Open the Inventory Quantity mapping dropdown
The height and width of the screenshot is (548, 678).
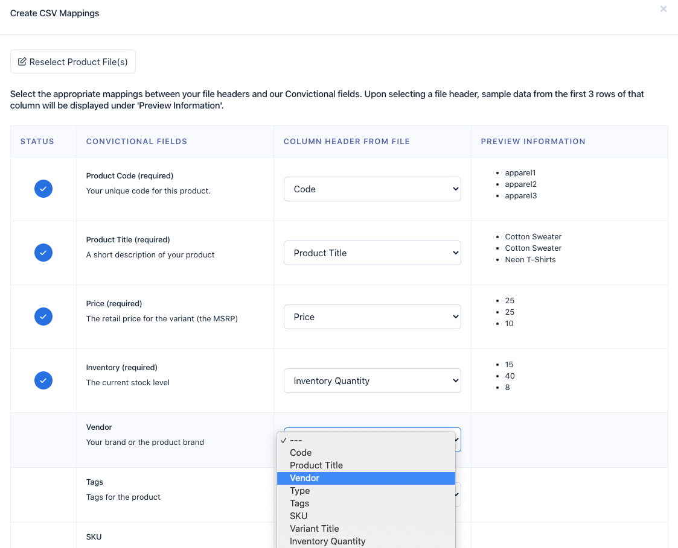[372, 381]
